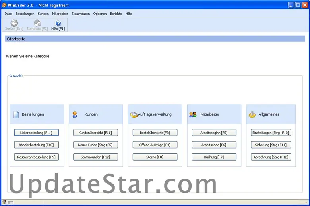Click the Startseite heading text
Viewport: 310px width, 206px height.
click(16, 39)
